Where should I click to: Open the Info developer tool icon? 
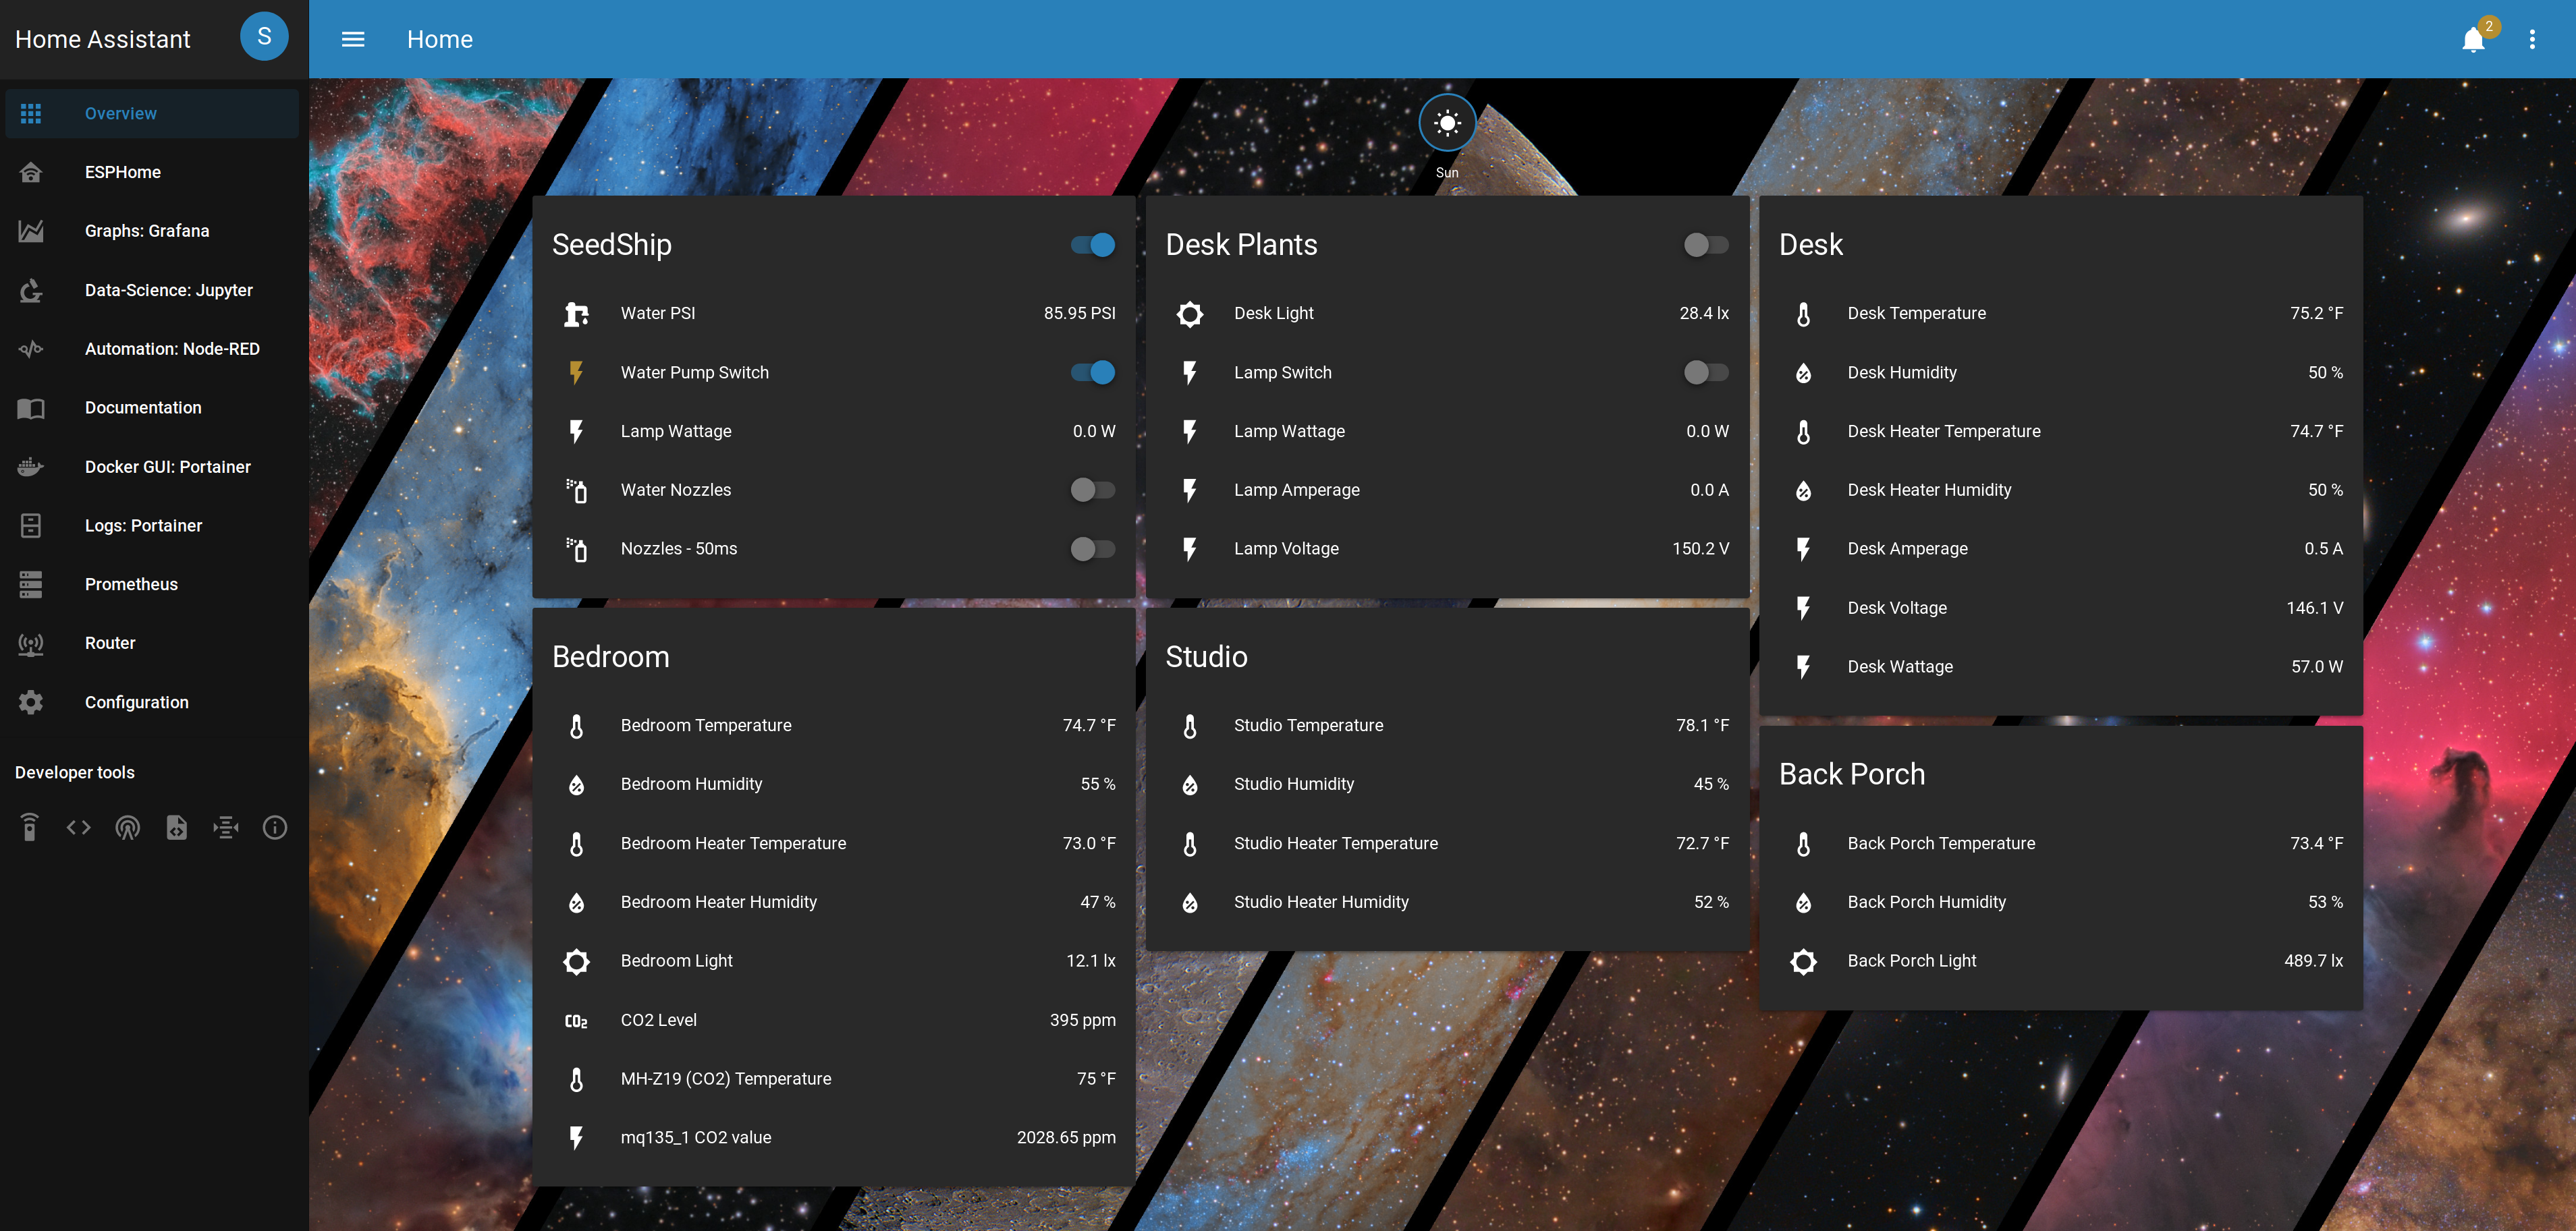tap(275, 828)
